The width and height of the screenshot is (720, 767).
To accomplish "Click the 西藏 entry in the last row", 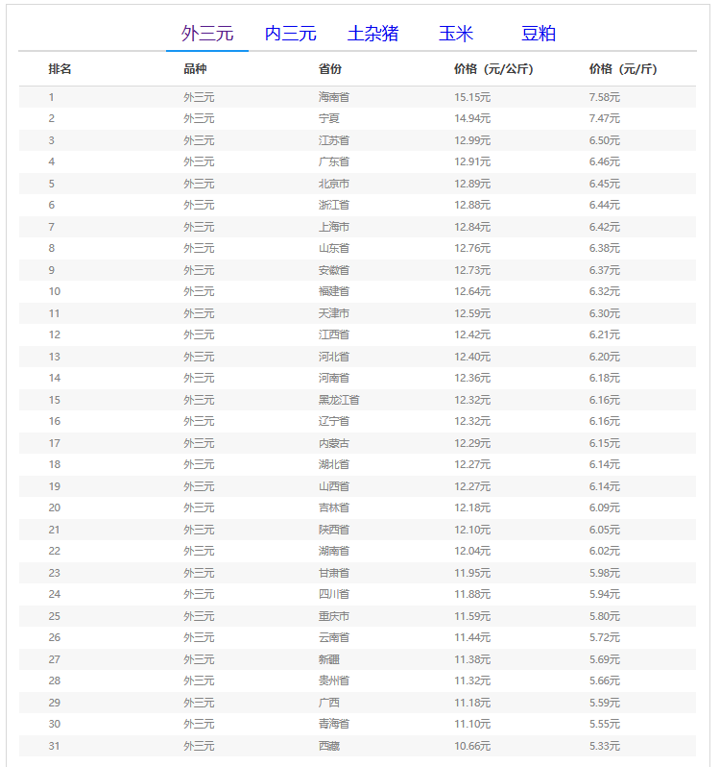I will click(x=329, y=746).
